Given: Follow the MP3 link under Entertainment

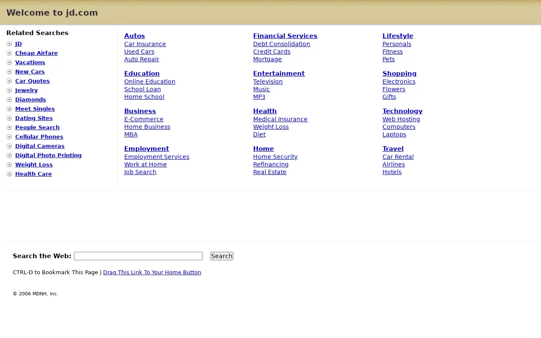Looking at the screenshot, I should pos(259,97).
